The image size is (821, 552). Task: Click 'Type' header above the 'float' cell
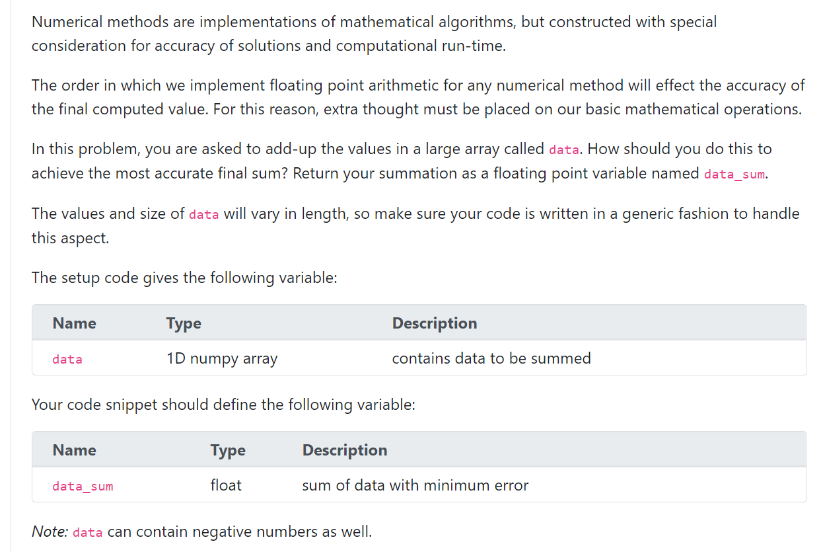click(x=228, y=450)
